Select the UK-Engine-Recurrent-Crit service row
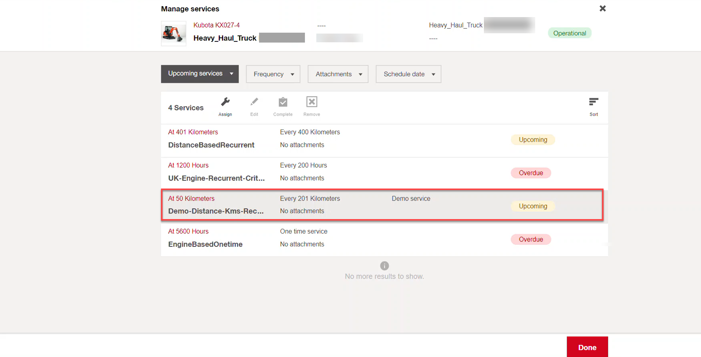The width and height of the screenshot is (701, 357). [x=216, y=178]
